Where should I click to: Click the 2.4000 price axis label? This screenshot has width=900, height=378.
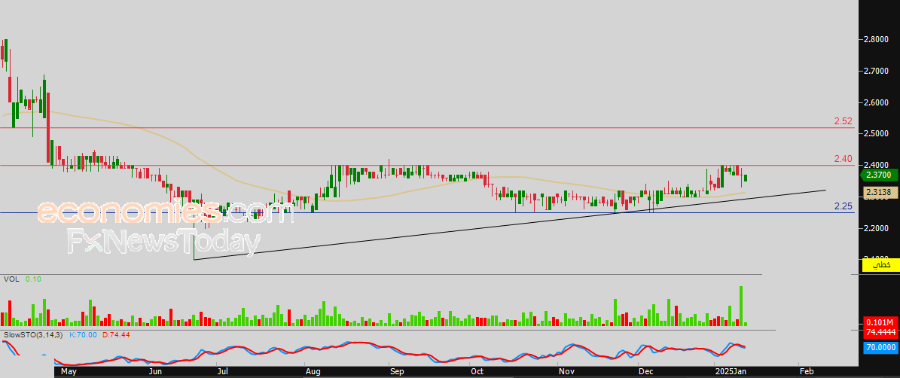(x=877, y=165)
